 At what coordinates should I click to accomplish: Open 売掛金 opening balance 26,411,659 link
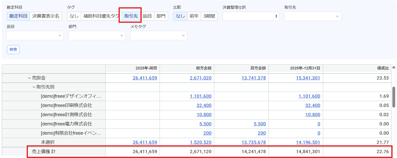coord(145,78)
